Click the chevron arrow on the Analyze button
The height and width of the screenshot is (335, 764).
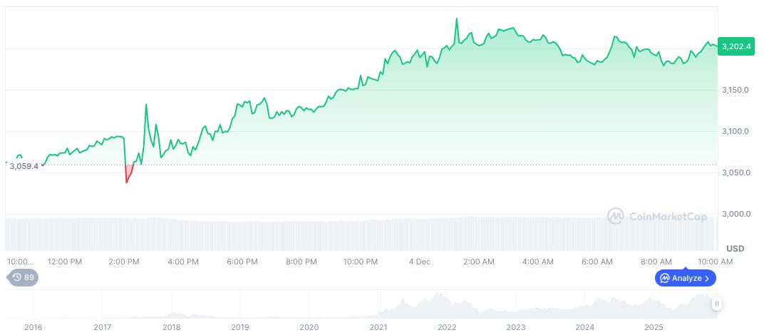(707, 278)
